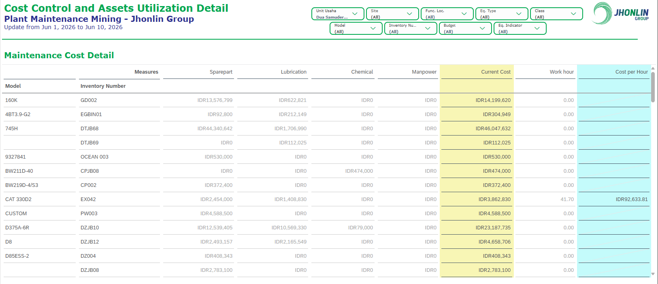Click the Work hour column header
This screenshot has height=284, width=658.
click(x=562, y=72)
